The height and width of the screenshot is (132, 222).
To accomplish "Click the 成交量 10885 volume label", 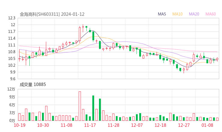I will pos(33,85).
